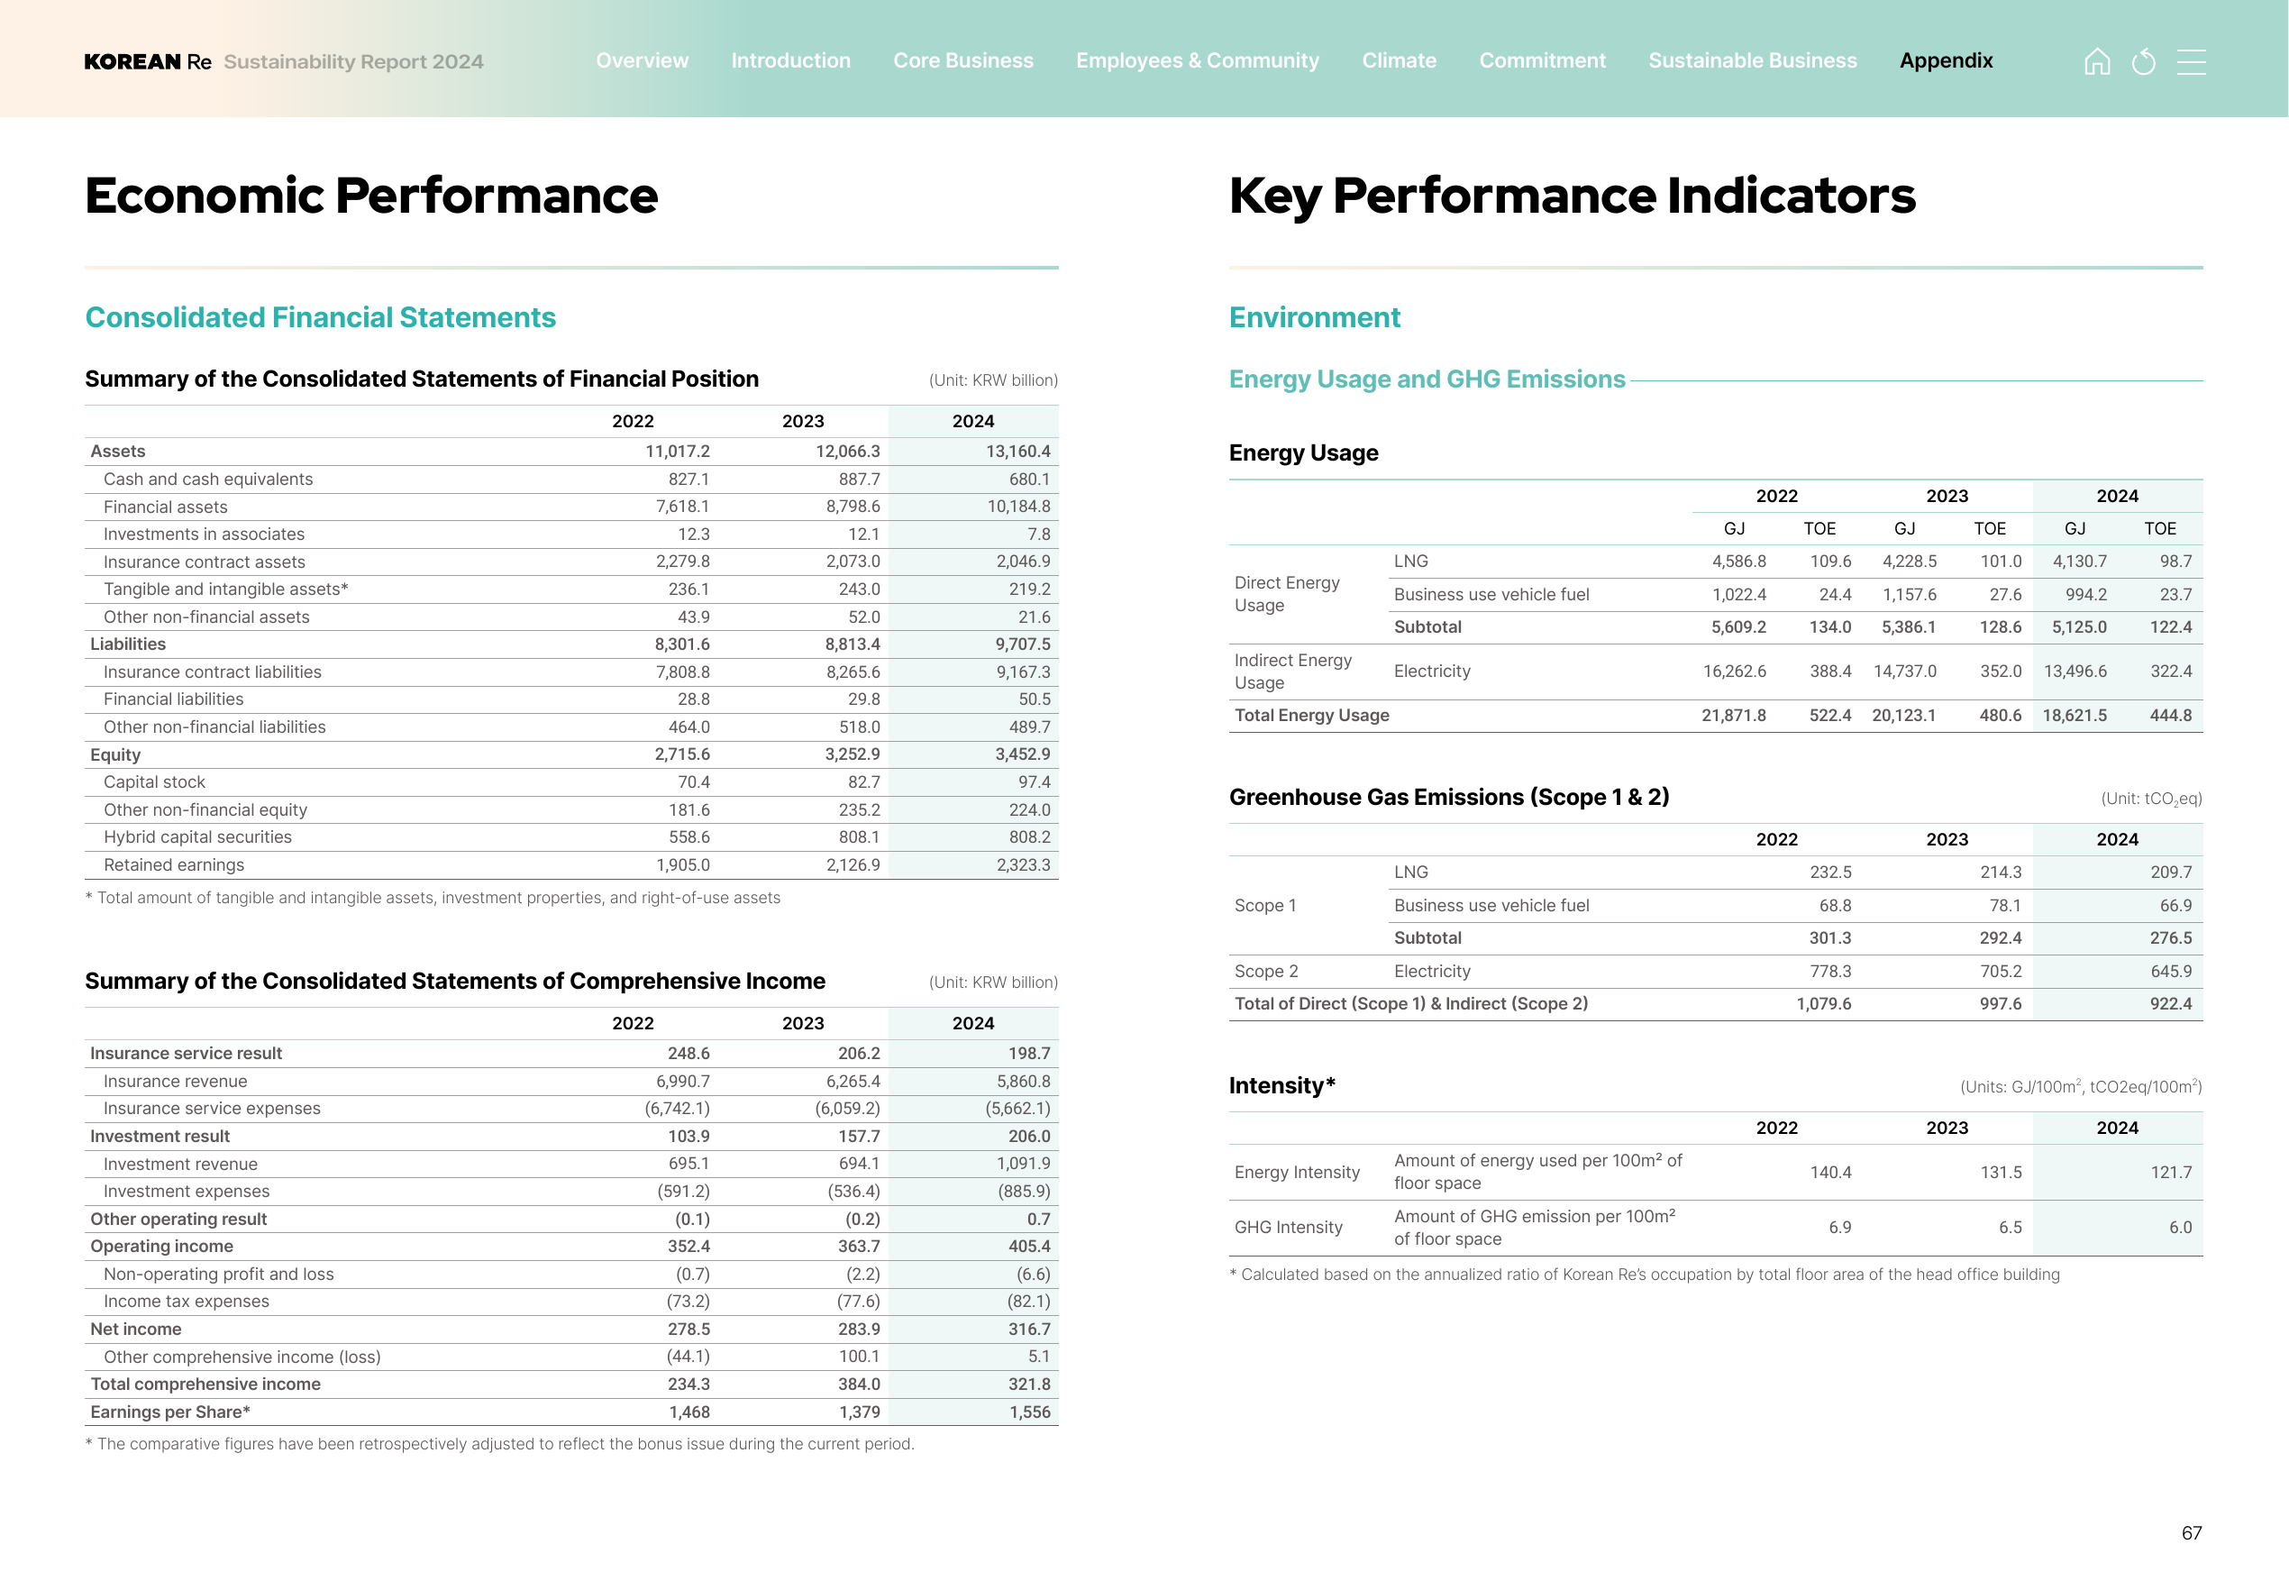Click Total of Direct & Indirect row
The width and height of the screenshot is (2289, 1581).
pyautogui.click(x=1716, y=1003)
